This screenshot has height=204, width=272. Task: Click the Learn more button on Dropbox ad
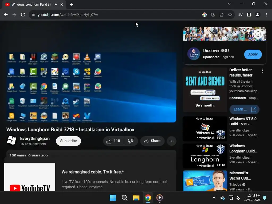click(x=244, y=109)
